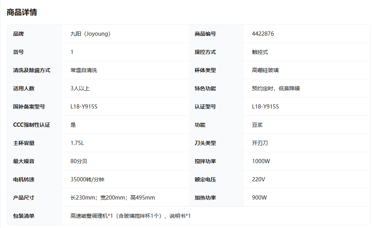Select the product number 4422876

click(x=263, y=34)
